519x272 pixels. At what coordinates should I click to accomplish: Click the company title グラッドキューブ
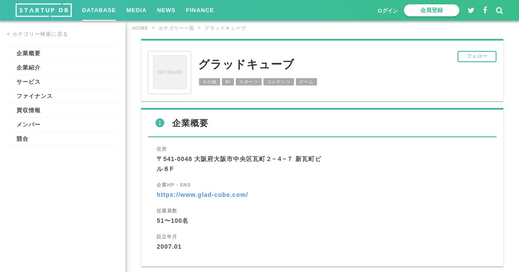pyautogui.click(x=246, y=64)
